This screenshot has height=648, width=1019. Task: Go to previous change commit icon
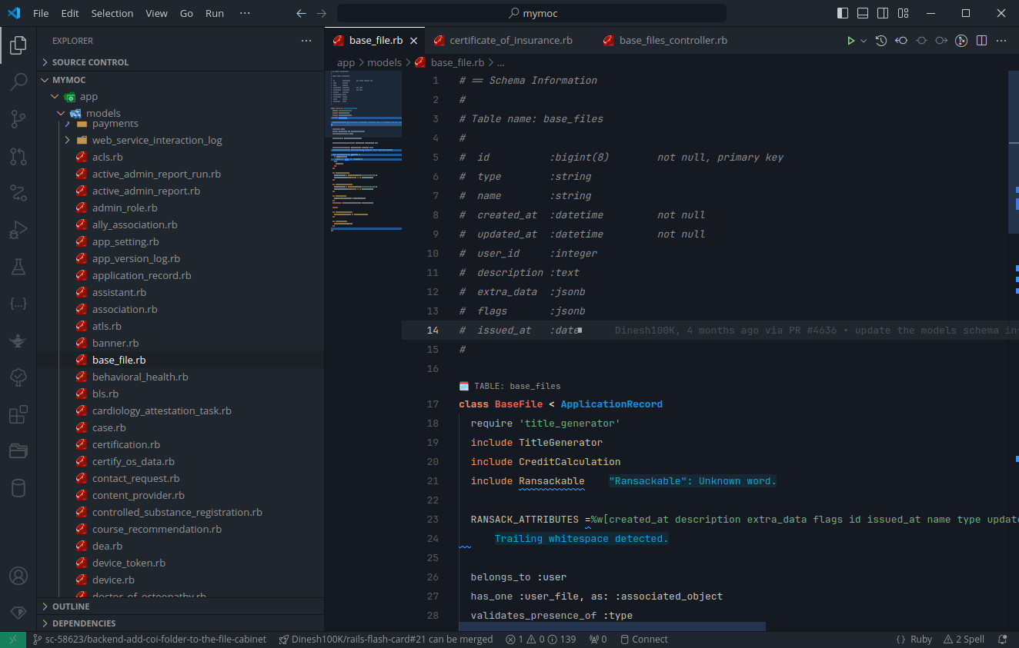pyautogui.click(x=901, y=41)
